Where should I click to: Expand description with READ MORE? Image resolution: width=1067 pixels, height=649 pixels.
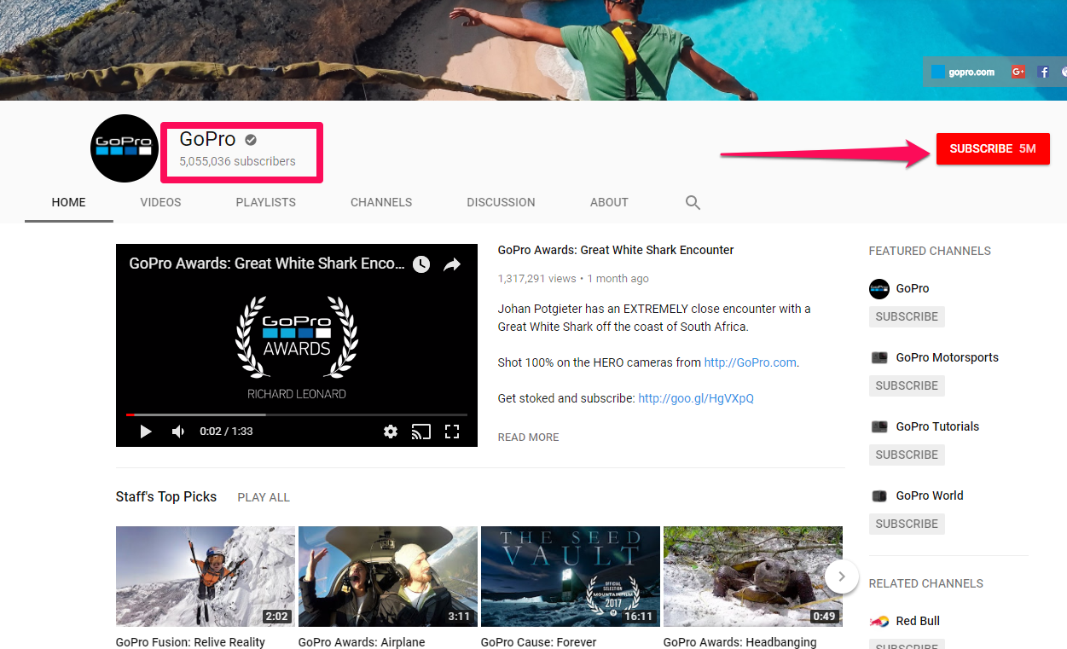click(529, 437)
